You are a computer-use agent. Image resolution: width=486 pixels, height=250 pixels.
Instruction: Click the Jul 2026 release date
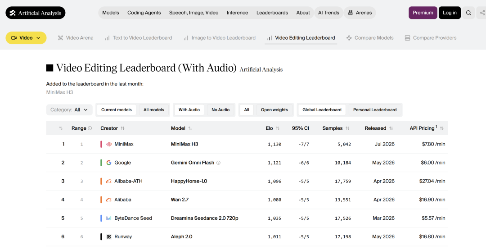[385, 144]
